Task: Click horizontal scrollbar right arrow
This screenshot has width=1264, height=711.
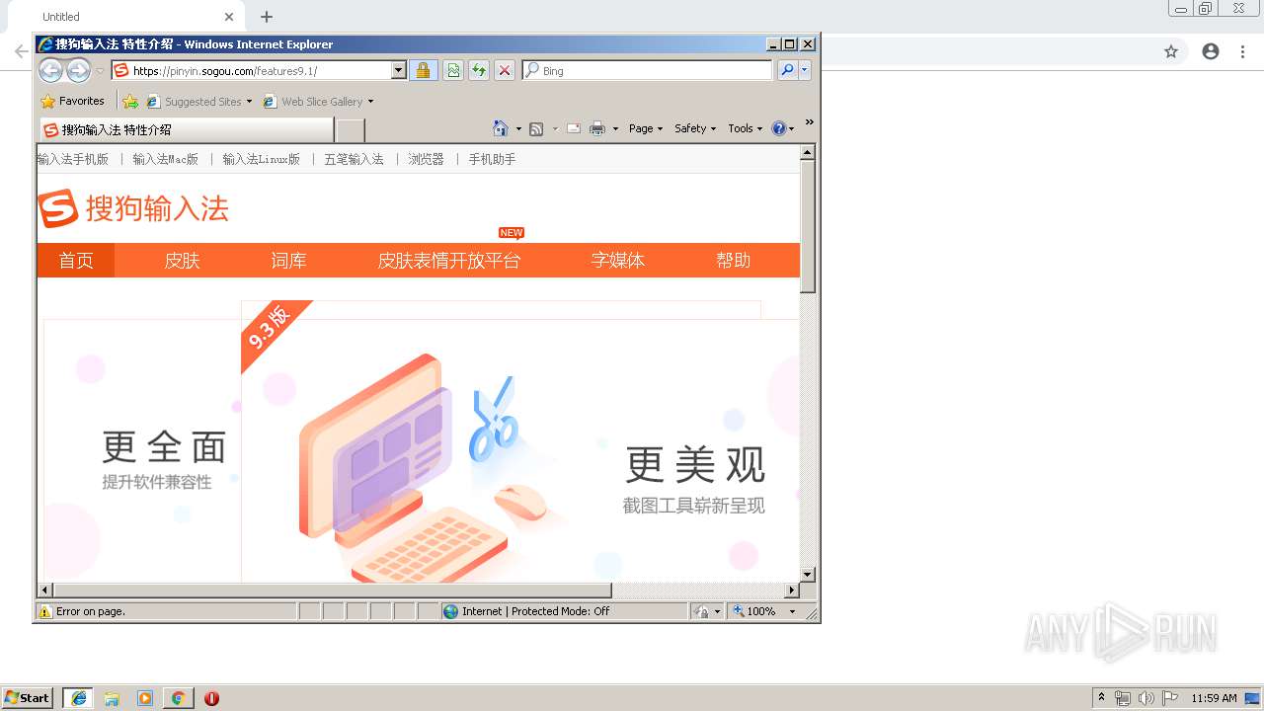Action: 792,591
